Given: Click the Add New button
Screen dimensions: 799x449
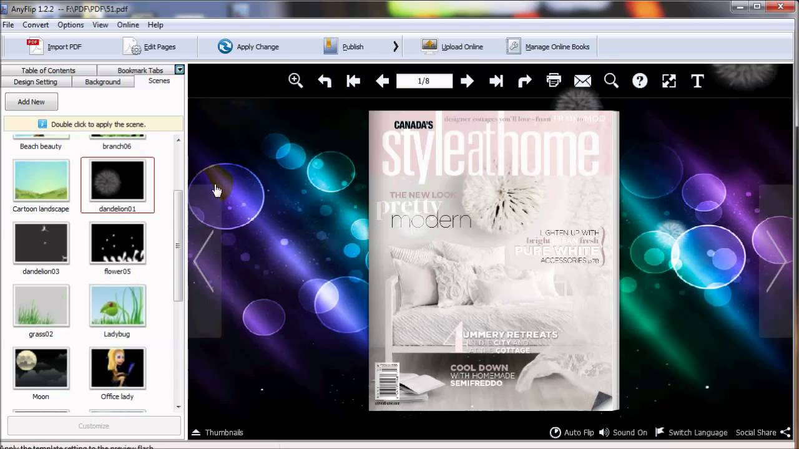Looking at the screenshot, I should tap(31, 102).
